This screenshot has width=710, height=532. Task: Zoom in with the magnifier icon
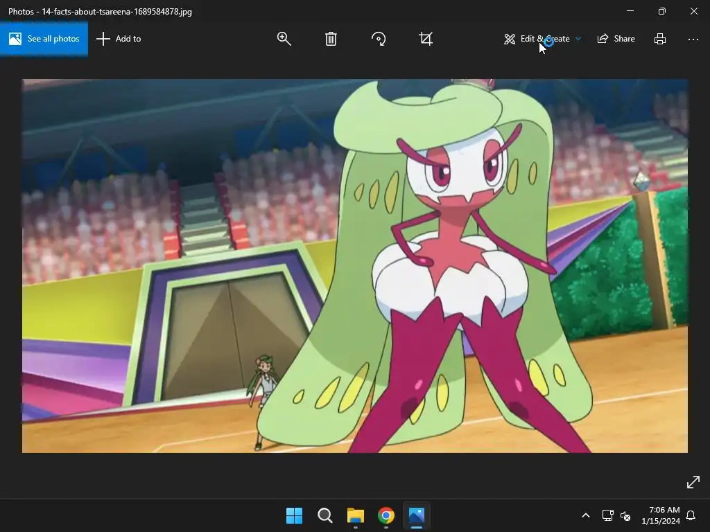pos(284,39)
